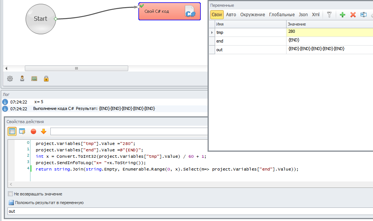Click the 'out' result variable input field
Image resolution: width=373 pixels, height=221 pixels.
coord(105,211)
